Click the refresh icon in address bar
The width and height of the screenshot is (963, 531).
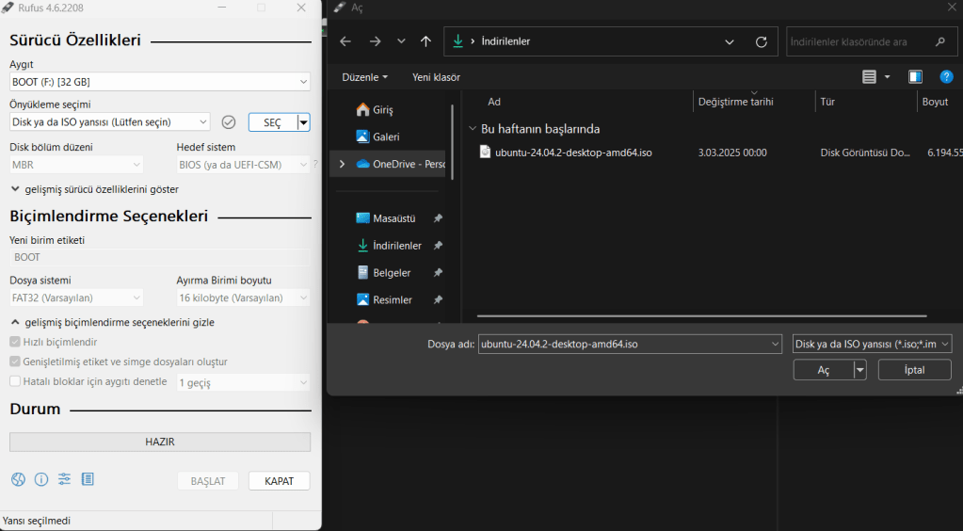click(761, 41)
